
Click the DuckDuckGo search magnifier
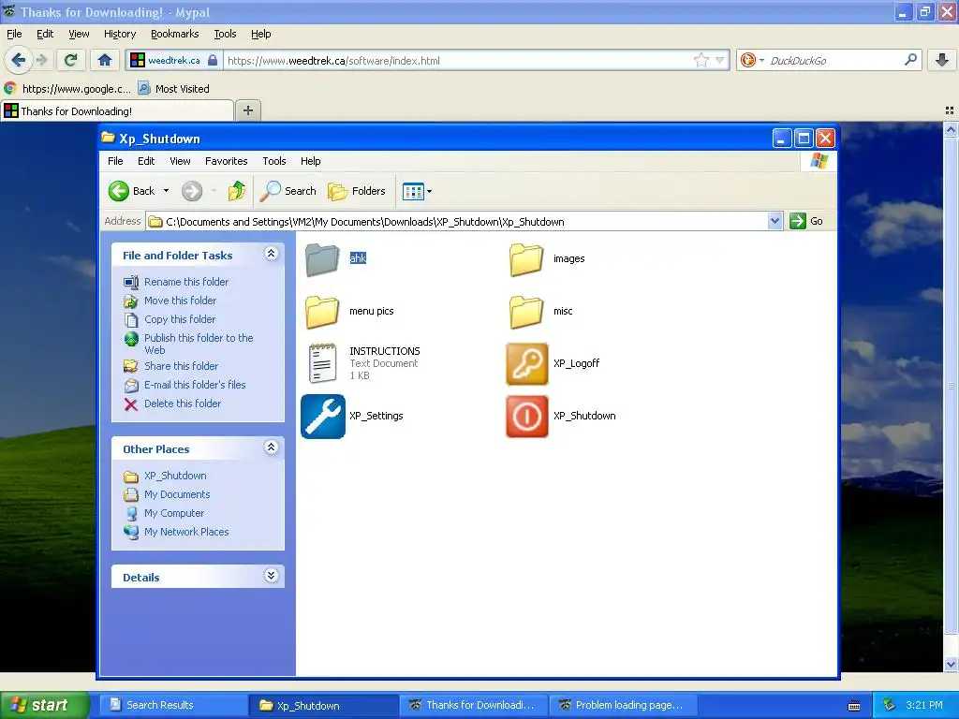[x=910, y=60]
